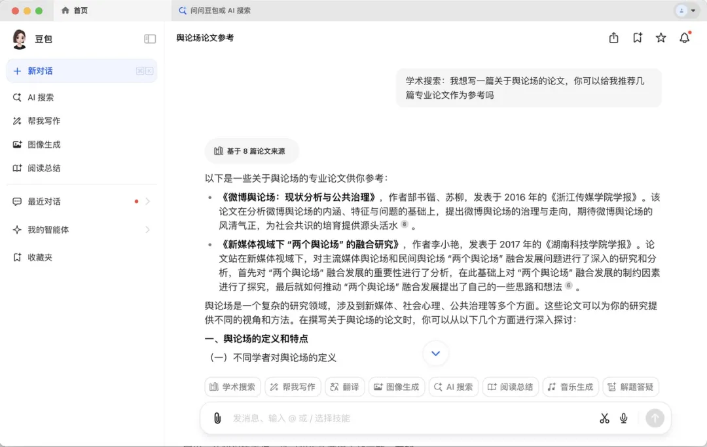Click the bookmark-add icon in header

pyautogui.click(x=637, y=38)
